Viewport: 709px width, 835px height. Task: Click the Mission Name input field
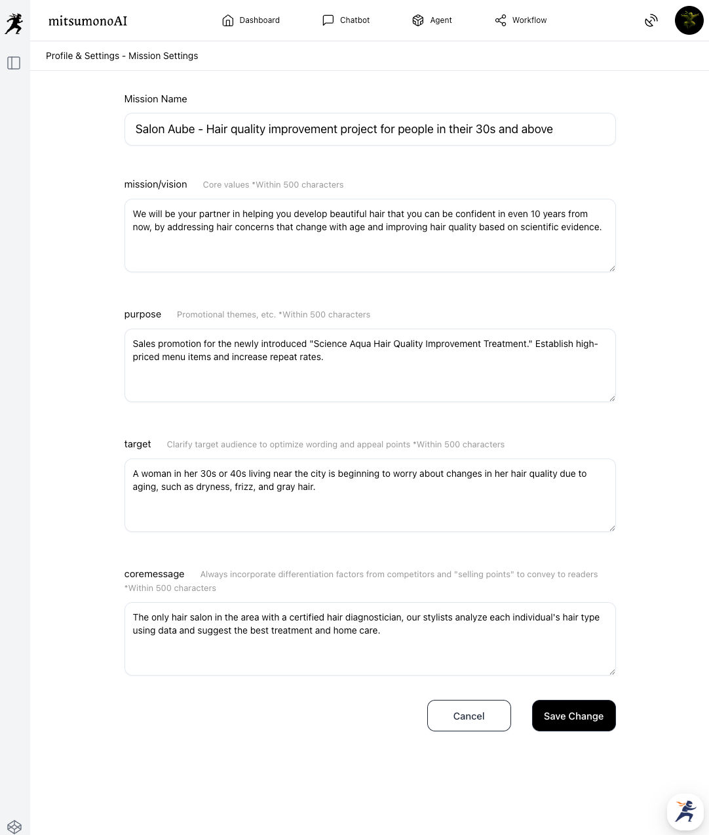tap(370, 129)
